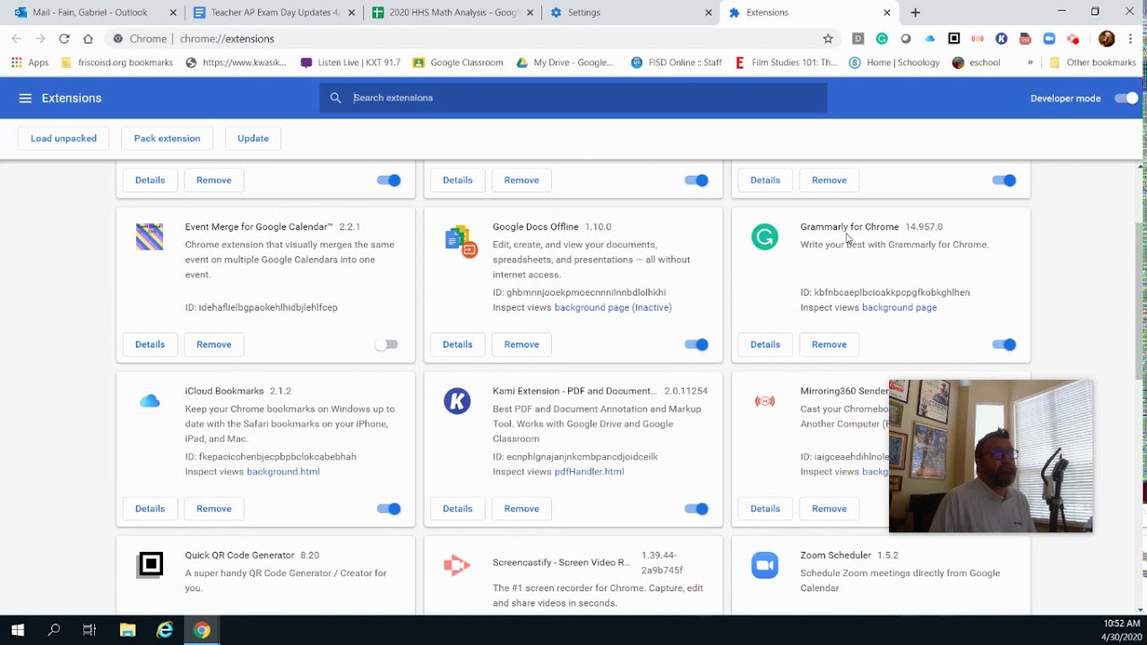This screenshot has height=645, width=1147.
Task: Click the Update extensions button
Action: click(253, 138)
